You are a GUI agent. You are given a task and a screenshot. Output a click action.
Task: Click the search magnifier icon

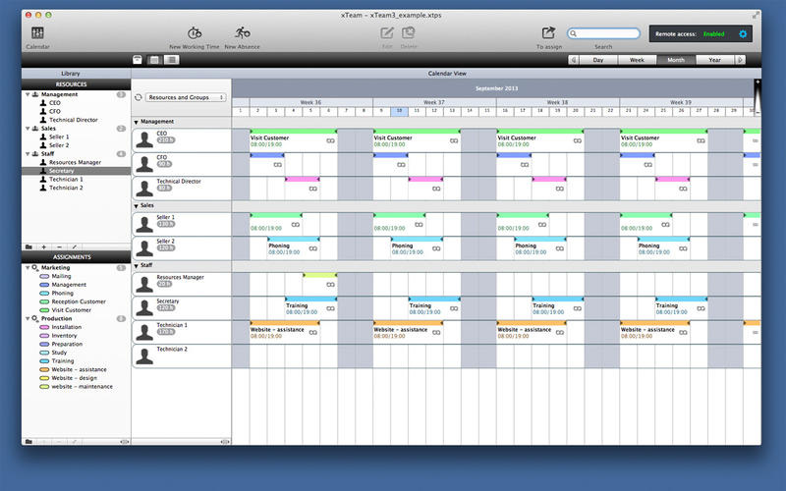pyautogui.click(x=574, y=33)
